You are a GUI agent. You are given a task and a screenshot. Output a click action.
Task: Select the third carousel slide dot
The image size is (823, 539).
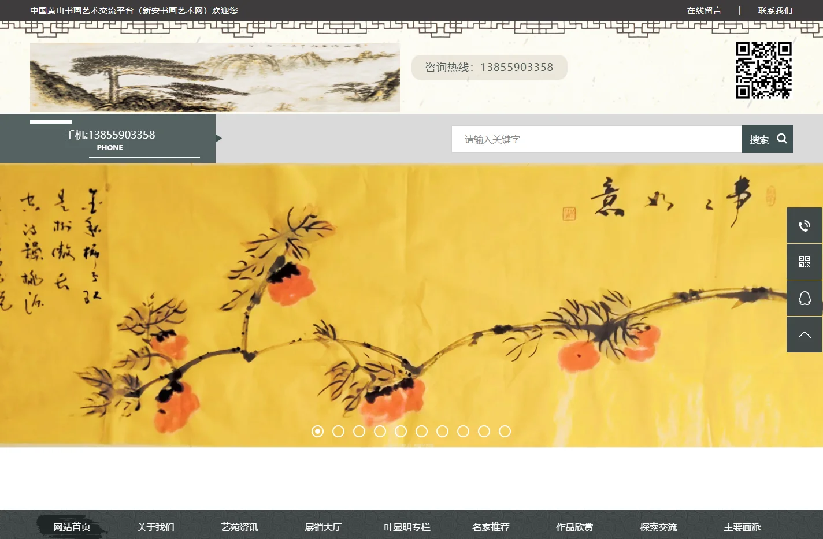pyautogui.click(x=359, y=432)
